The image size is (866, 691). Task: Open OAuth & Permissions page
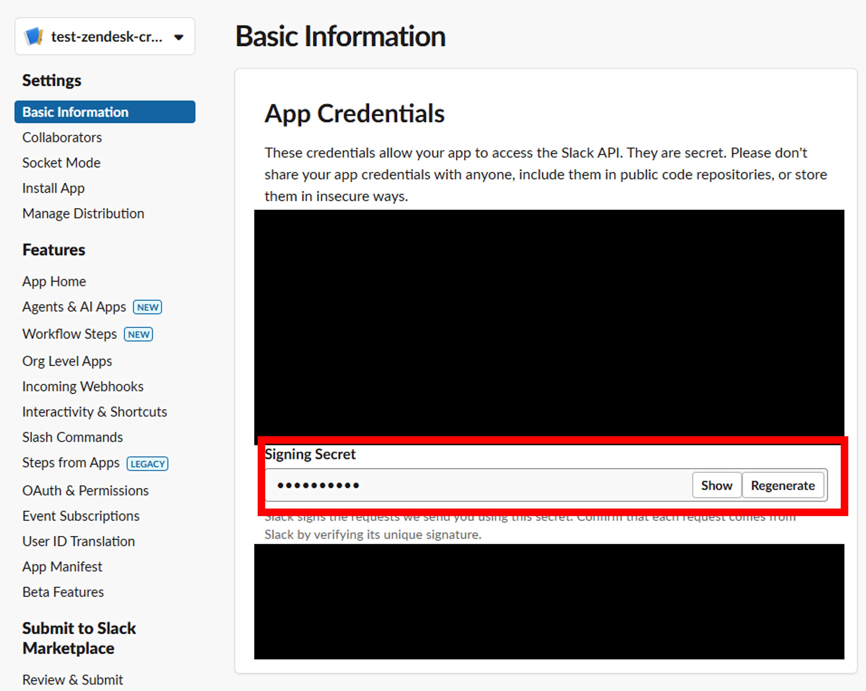85,490
